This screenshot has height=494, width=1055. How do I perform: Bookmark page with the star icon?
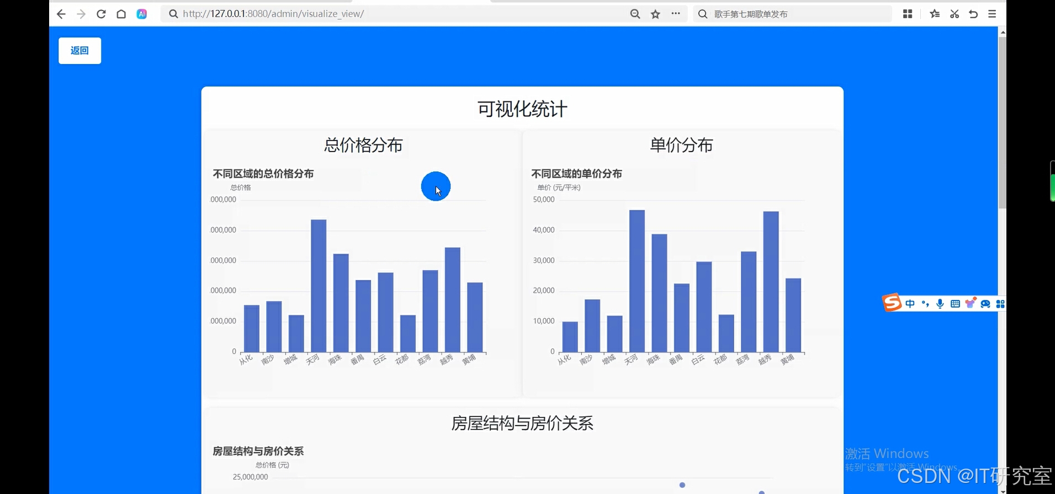[655, 14]
